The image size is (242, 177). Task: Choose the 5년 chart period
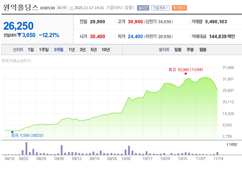(93, 50)
